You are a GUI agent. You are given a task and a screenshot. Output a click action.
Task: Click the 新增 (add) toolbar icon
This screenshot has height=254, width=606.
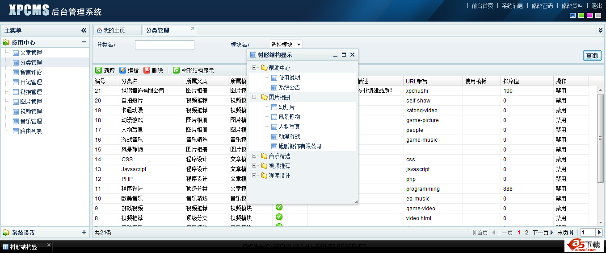click(98, 70)
